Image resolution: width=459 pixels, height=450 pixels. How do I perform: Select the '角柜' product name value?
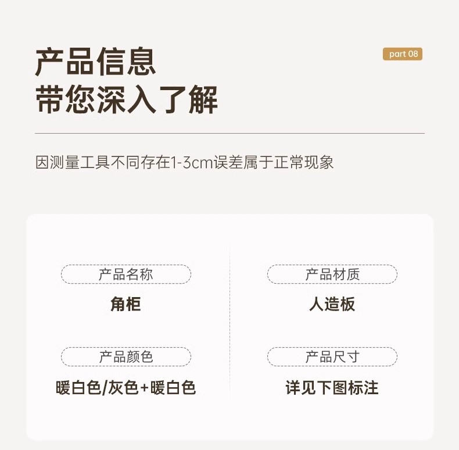pos(125,304)
